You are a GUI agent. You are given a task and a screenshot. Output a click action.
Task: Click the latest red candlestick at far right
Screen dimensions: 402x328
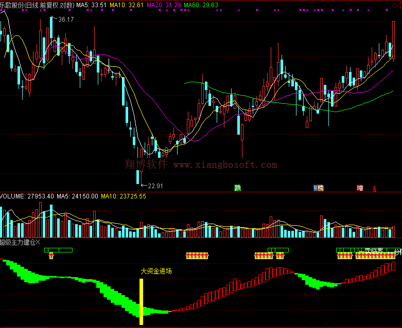pyautogui.click(x=394, y=41)
